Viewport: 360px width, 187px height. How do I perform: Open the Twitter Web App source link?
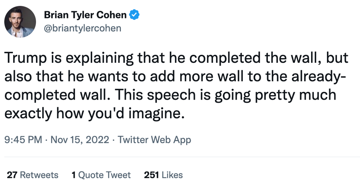[155, 140]
